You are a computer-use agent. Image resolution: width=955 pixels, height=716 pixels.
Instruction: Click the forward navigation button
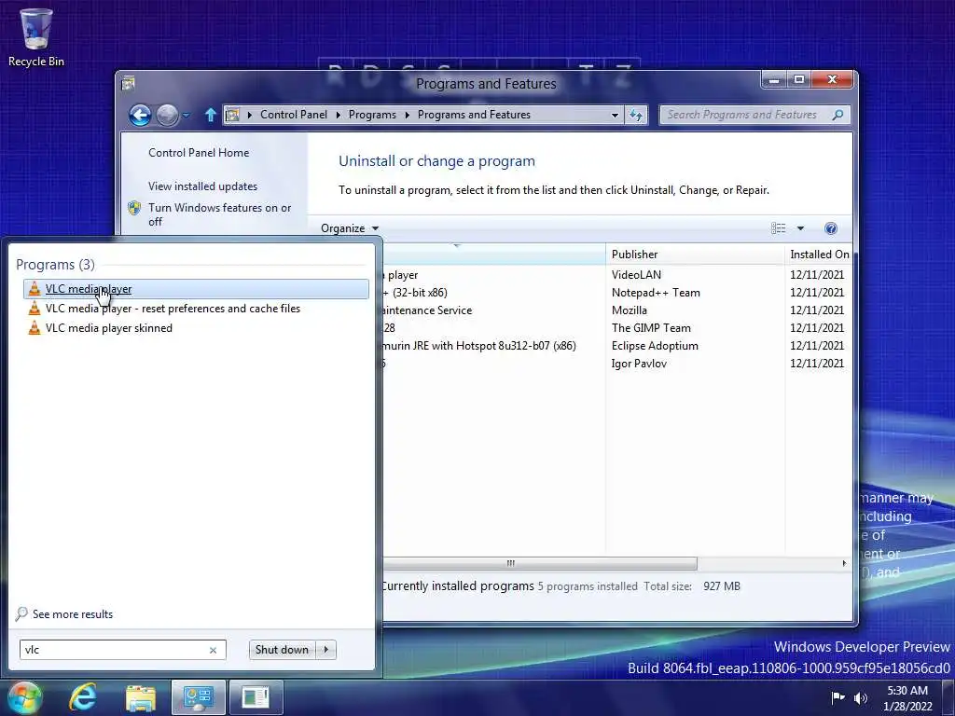[167, 115]
